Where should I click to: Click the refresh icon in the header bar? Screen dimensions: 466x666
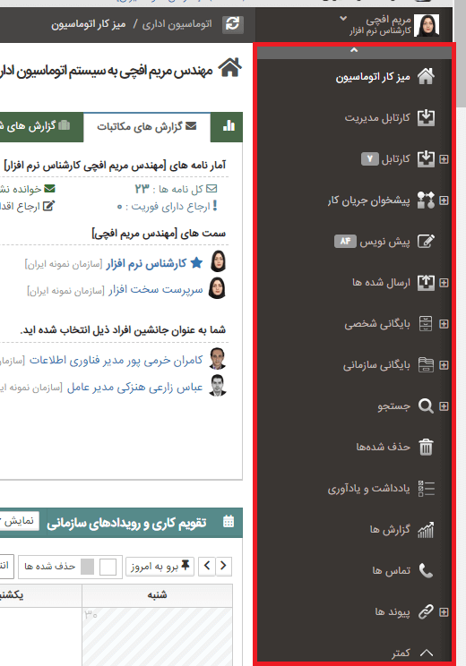[x=233, y=24]
